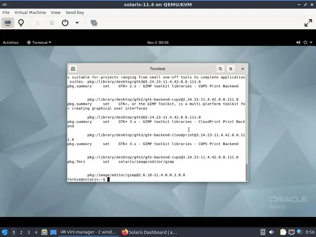Screen dimensions: 316x237
Task: Switch to workspace 1
Action: (x=14, y=232)
